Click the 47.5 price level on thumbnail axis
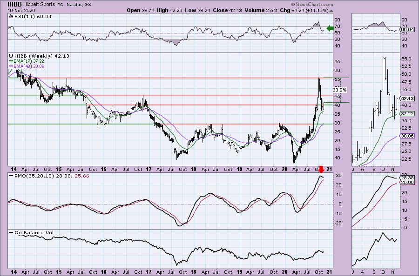This screenshot has width=419, height=276. coord(407,82)
